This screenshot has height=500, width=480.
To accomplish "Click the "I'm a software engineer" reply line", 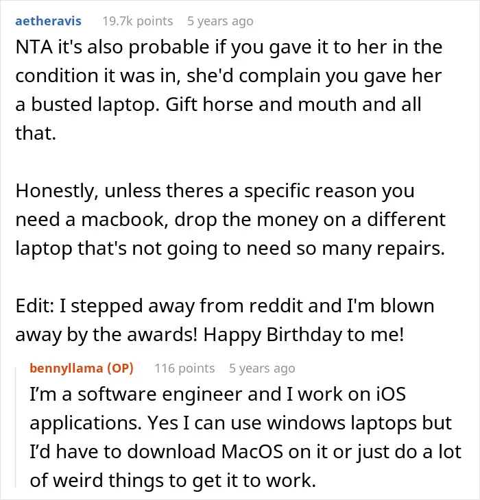I will [x=217, y=394].
